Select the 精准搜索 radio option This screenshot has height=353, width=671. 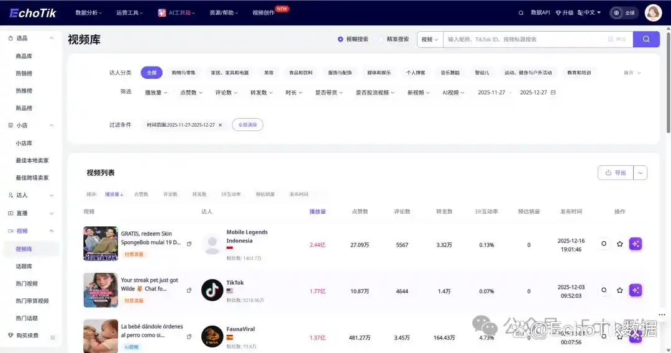(381, 39)
